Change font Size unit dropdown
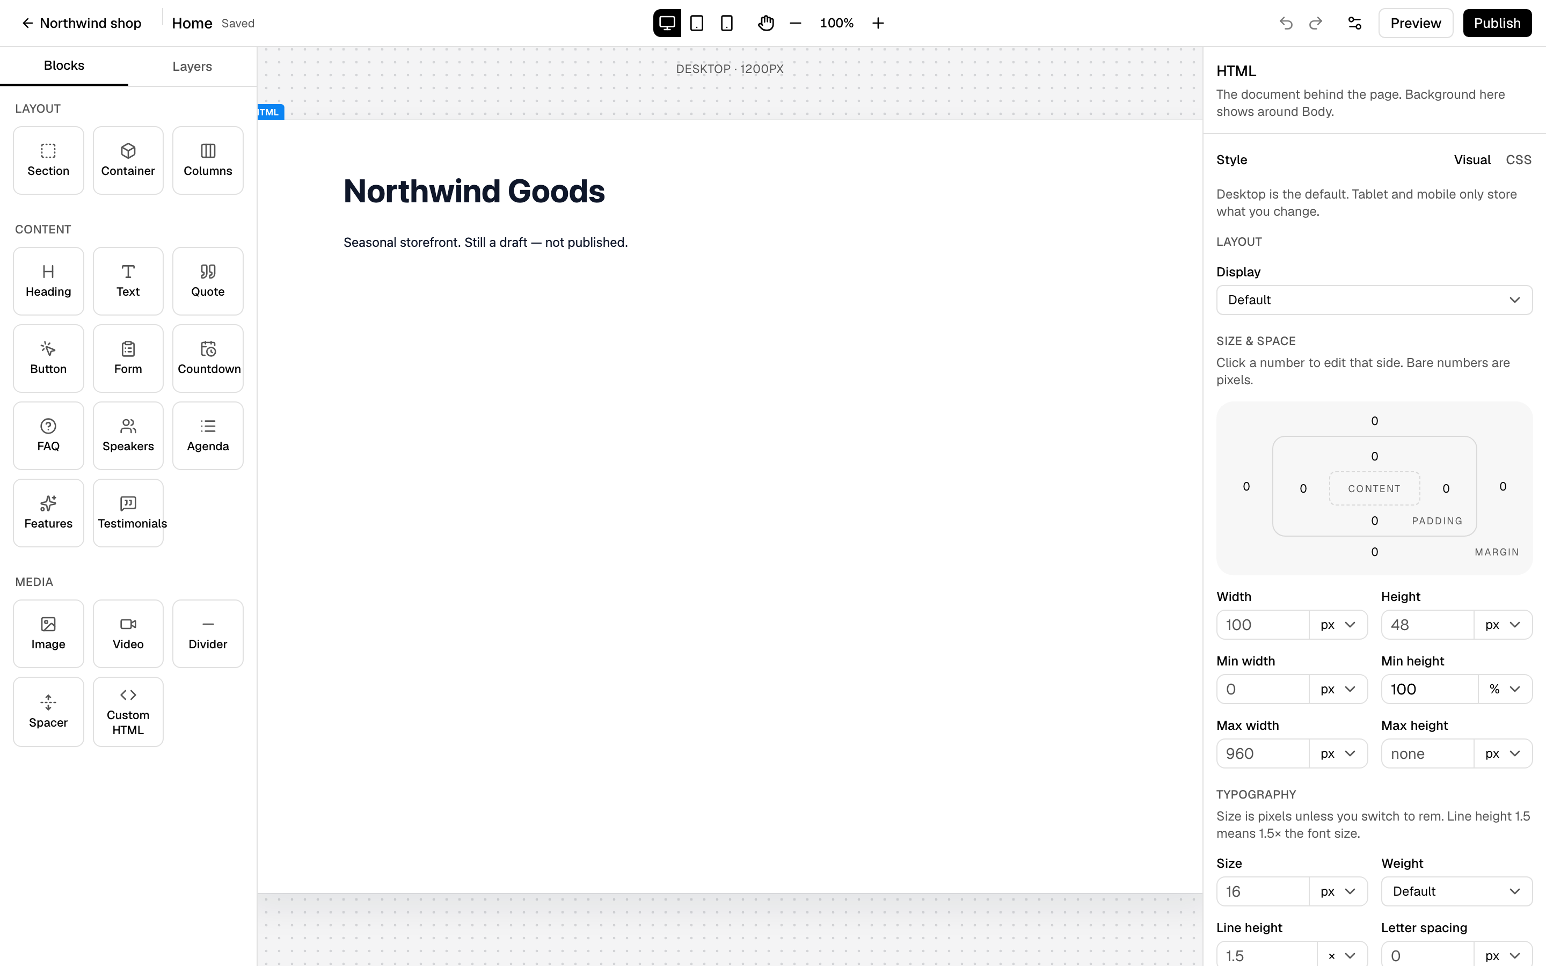 [x=1338, y=891]
